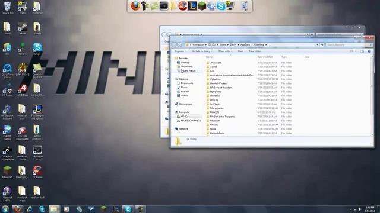Viewport: 380px width, 213px height.
Task: Select Pictures library in sidebar
Action: [185, 92]
